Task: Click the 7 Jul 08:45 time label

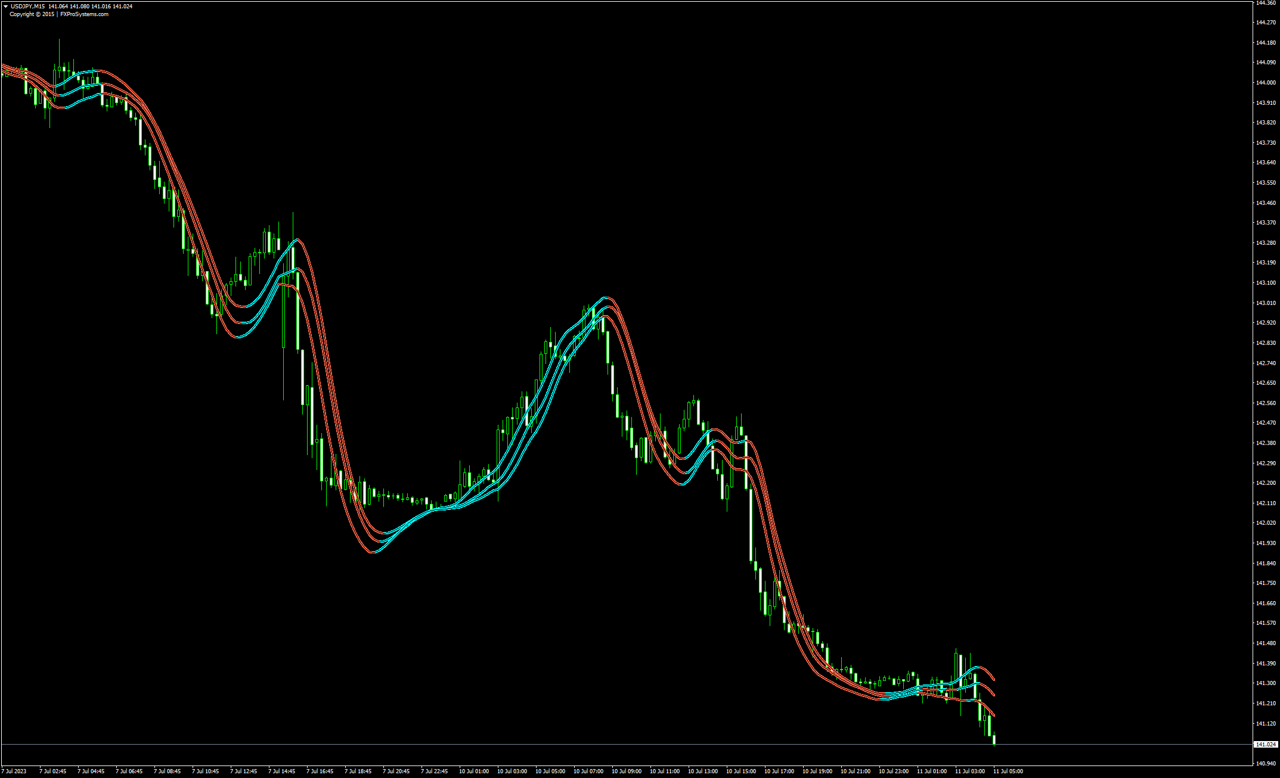Action: tap(167, 771)
